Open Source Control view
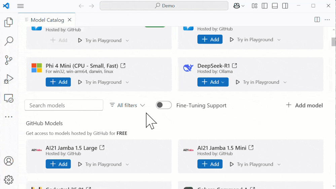 pos(8,60)
